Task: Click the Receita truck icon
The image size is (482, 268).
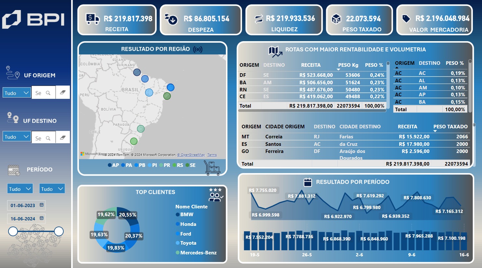Action: coord(92,19)
